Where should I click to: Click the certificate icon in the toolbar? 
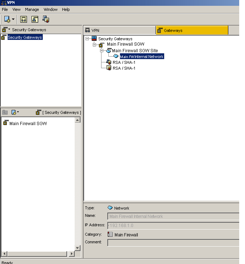pyautogui.click(x=46, y=19)
